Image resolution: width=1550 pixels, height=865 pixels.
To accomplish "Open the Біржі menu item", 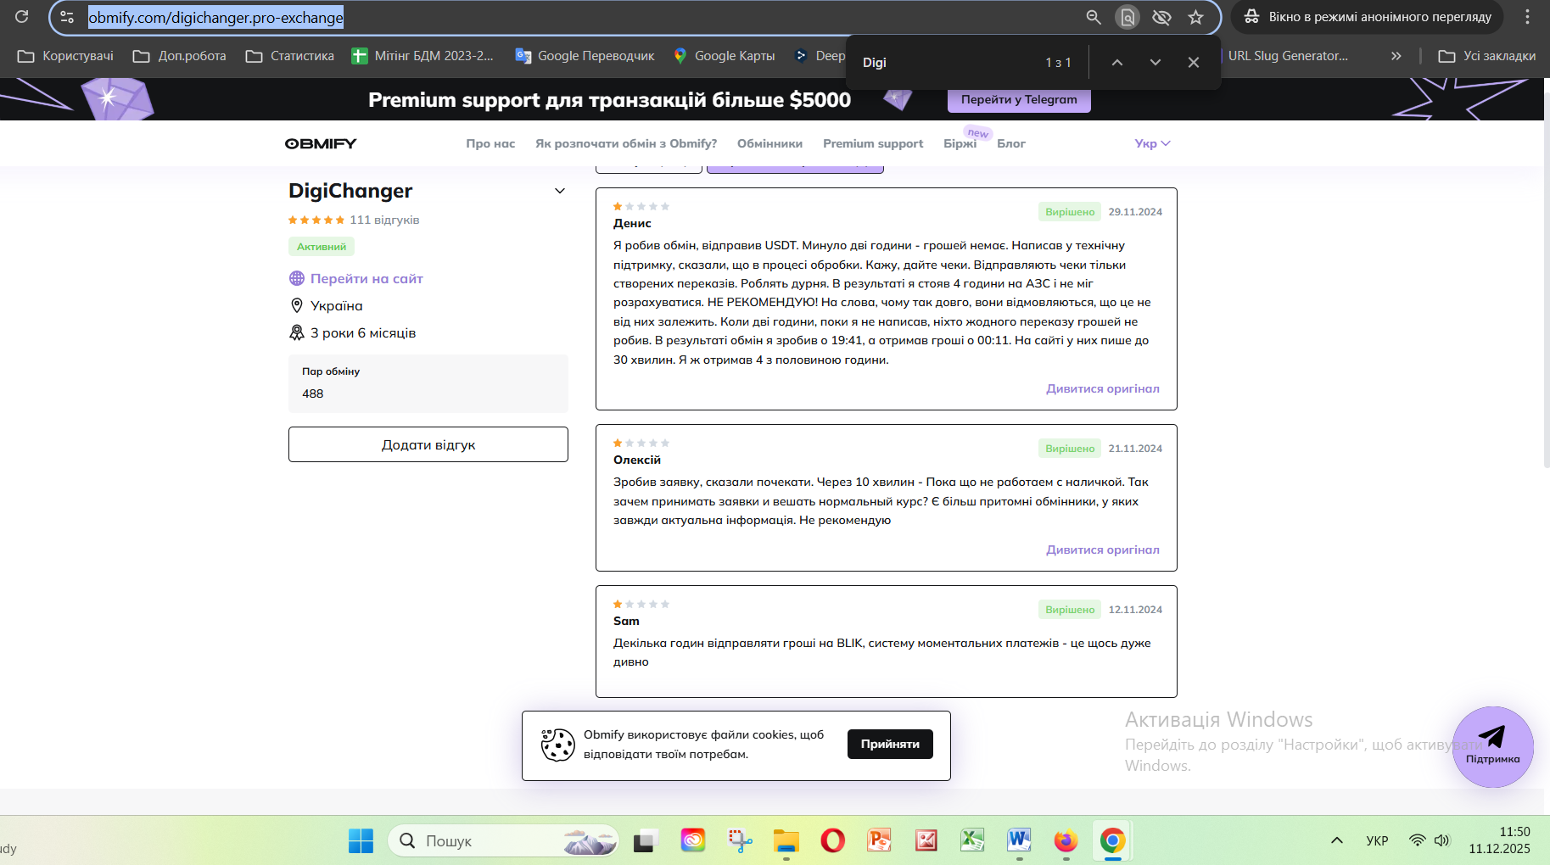I will click(960, 144).
